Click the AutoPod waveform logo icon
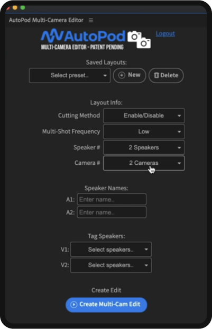 pyautogui.click(x=52, y=35)
